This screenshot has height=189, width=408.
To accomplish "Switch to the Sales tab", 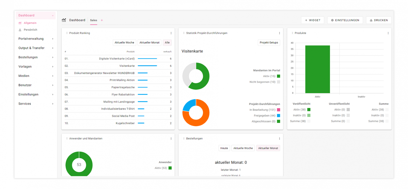I will click(x=93, y=20).
